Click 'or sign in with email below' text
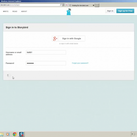Image resolution: width=137 pixels, height=137 pixels. coord(68,44)
